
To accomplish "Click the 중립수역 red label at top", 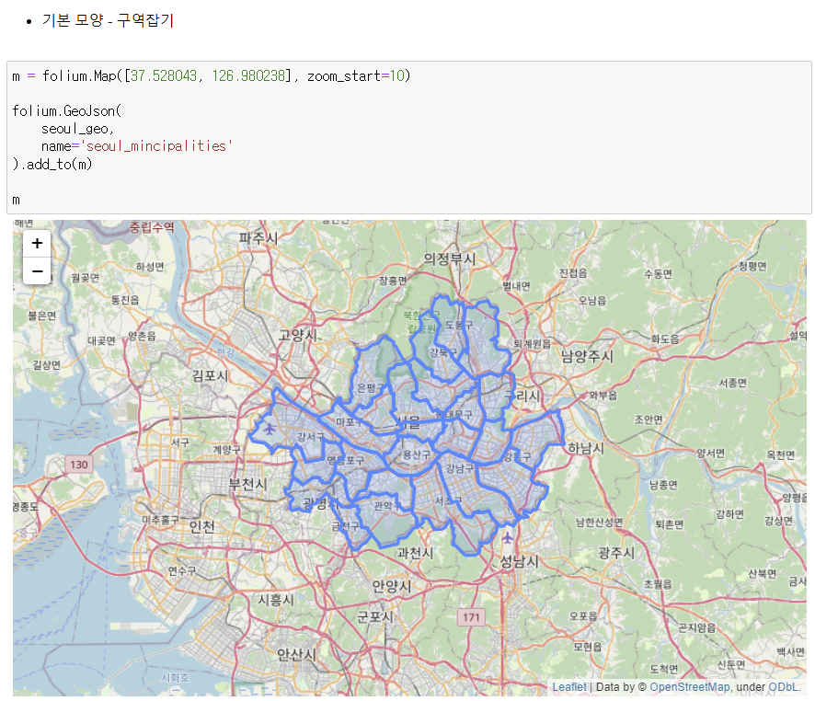I will pos(152,227).
